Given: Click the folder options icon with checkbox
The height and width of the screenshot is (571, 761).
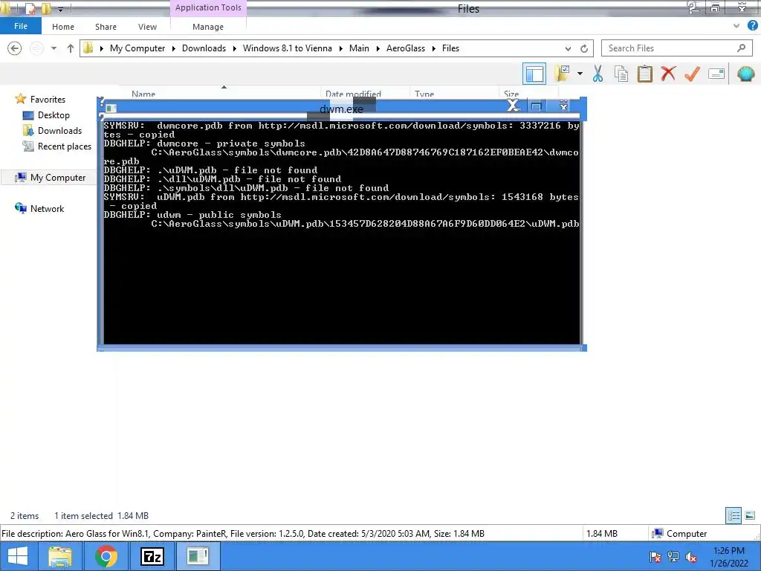Looking at the screenshot, I should click(563, 74).
